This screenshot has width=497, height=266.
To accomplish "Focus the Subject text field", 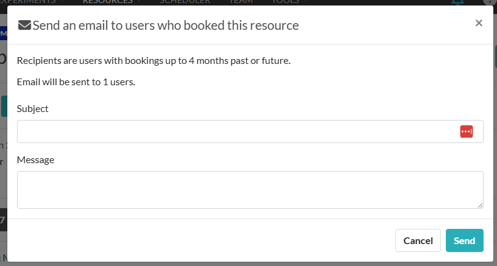I will click(x=238, y=131).
